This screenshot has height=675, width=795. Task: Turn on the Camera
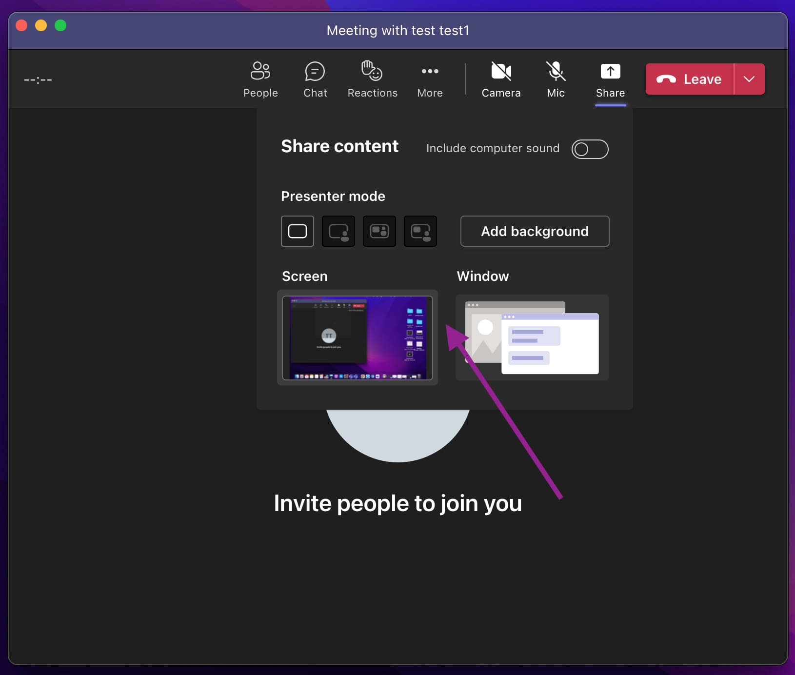pos(501,79)
